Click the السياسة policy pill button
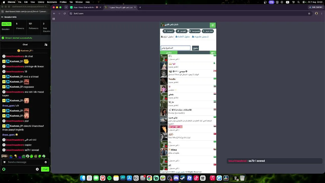The height and width of the screenshot is (183, 325). click(169, 31)
